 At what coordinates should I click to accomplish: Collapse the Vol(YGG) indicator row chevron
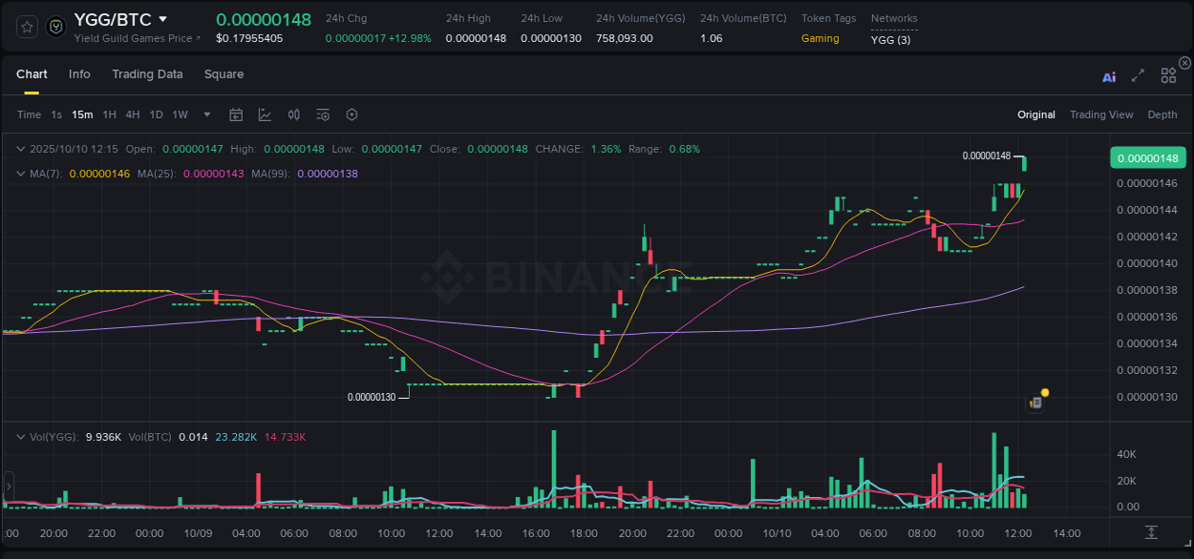[21, 437]
